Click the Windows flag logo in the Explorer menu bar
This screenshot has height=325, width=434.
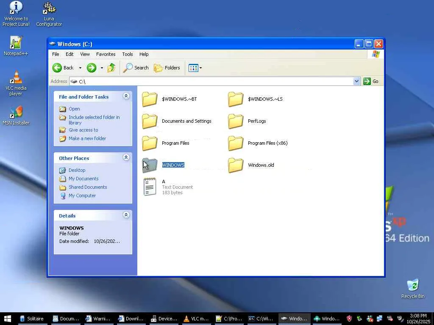point(376,54)
